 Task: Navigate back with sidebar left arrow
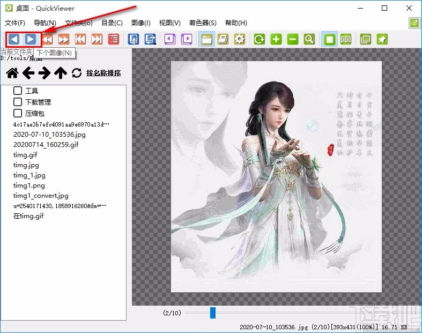28,73
